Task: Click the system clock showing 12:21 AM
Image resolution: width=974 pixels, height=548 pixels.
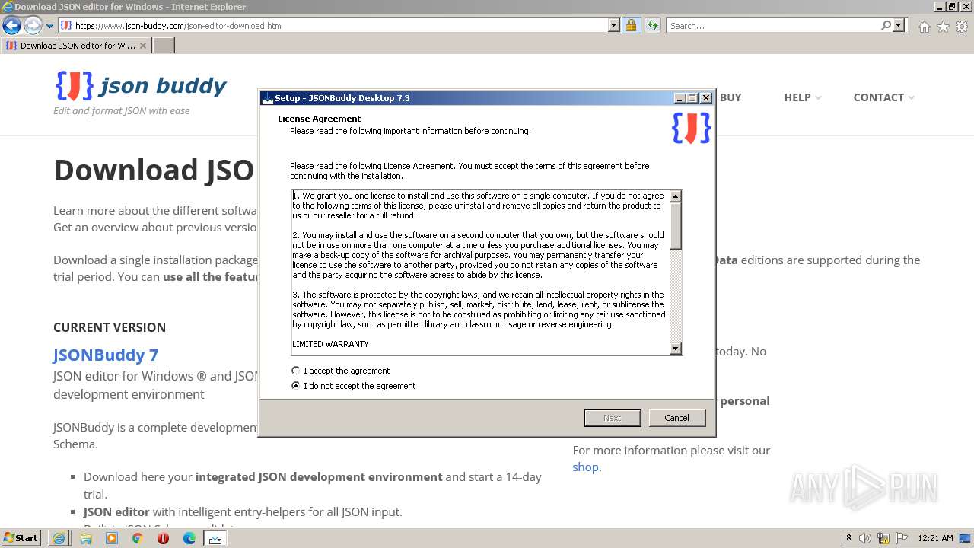Action: point(935,538)
